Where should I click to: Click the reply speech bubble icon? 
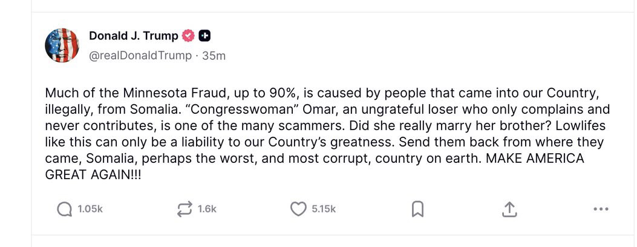[x=64, y=209]
